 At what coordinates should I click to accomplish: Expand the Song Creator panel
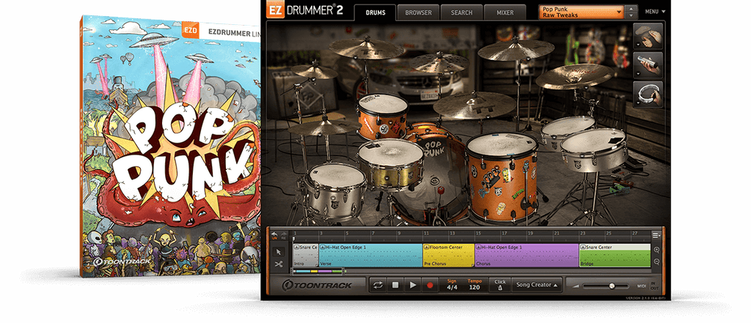pyautogui.click(x=536, y=285)
